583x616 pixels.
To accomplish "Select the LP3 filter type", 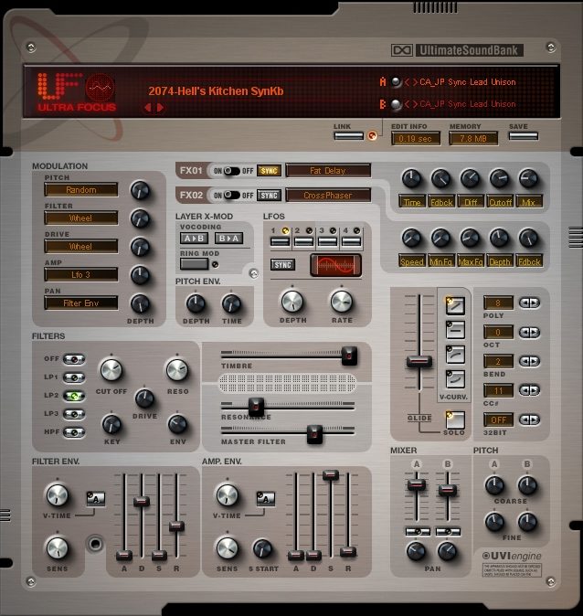I will point(74,414).
